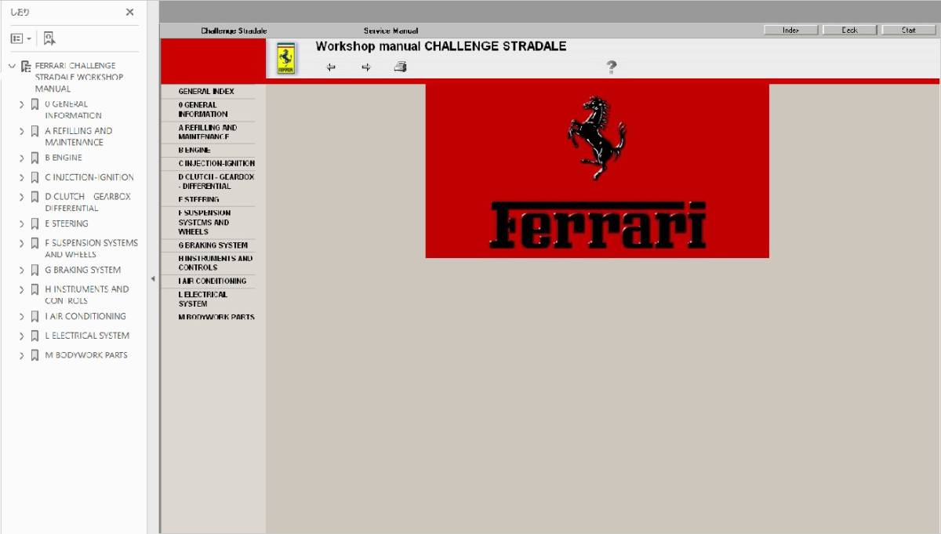Click bookmark icon beside G BRAKING SYSTEM
This screenshot has height=534, width=941.
35,270
